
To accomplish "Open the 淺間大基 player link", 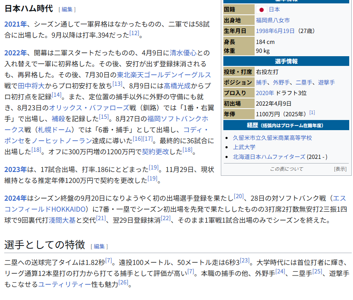I will [62, 220].
